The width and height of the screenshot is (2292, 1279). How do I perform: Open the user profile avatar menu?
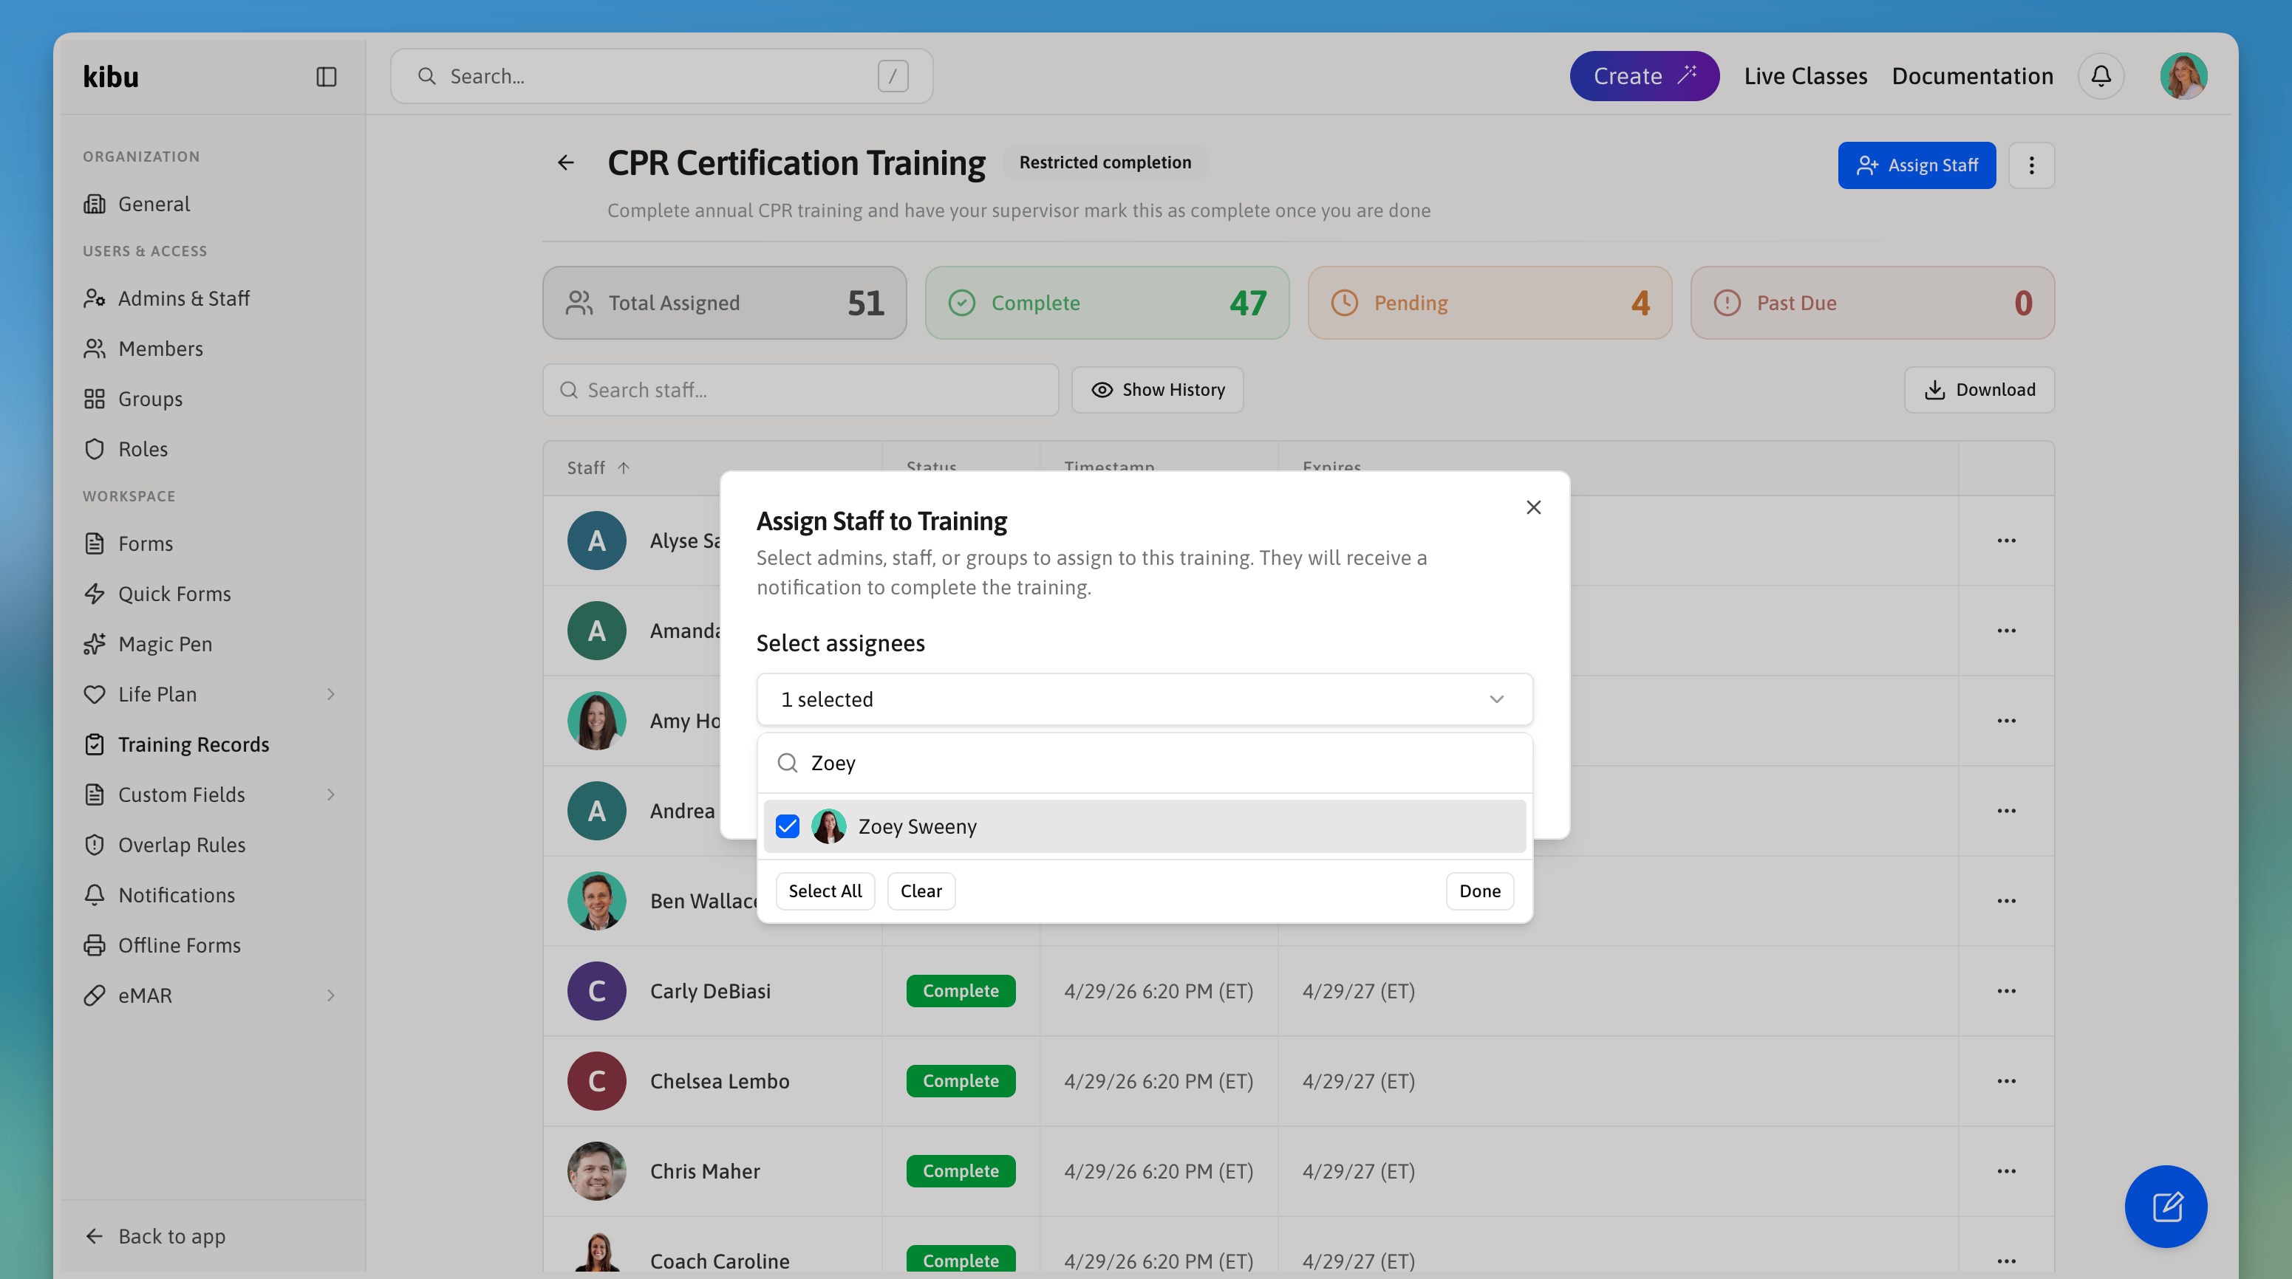(x=2183, y=77)
